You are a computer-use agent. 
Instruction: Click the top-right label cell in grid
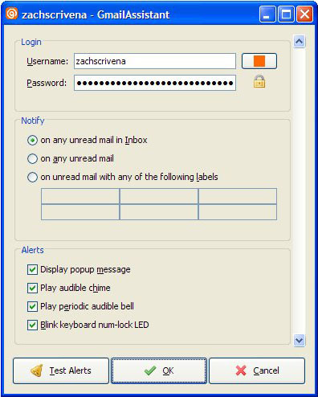click(238, 196)
